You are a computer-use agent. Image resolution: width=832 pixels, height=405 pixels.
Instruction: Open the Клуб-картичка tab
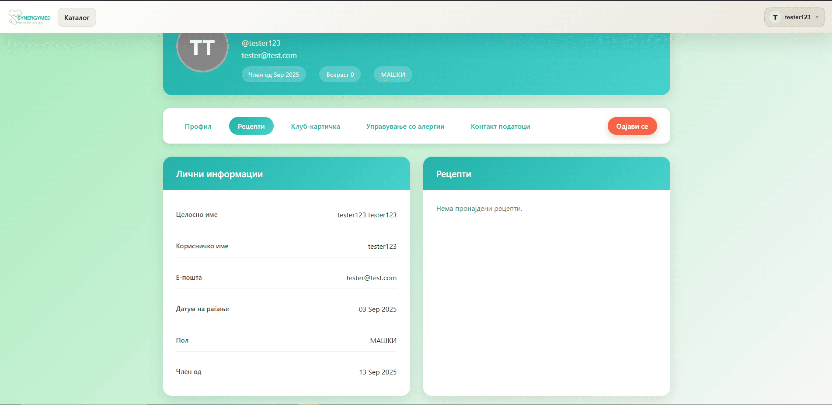tap(315, 126)
